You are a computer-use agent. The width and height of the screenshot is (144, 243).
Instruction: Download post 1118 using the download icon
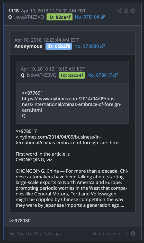click(126, 11)
